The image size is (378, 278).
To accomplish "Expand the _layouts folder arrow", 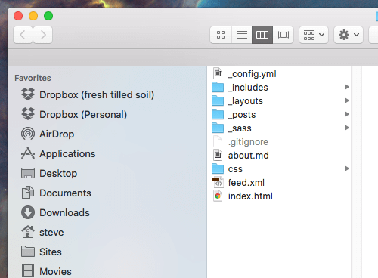I will click(347, 100).
